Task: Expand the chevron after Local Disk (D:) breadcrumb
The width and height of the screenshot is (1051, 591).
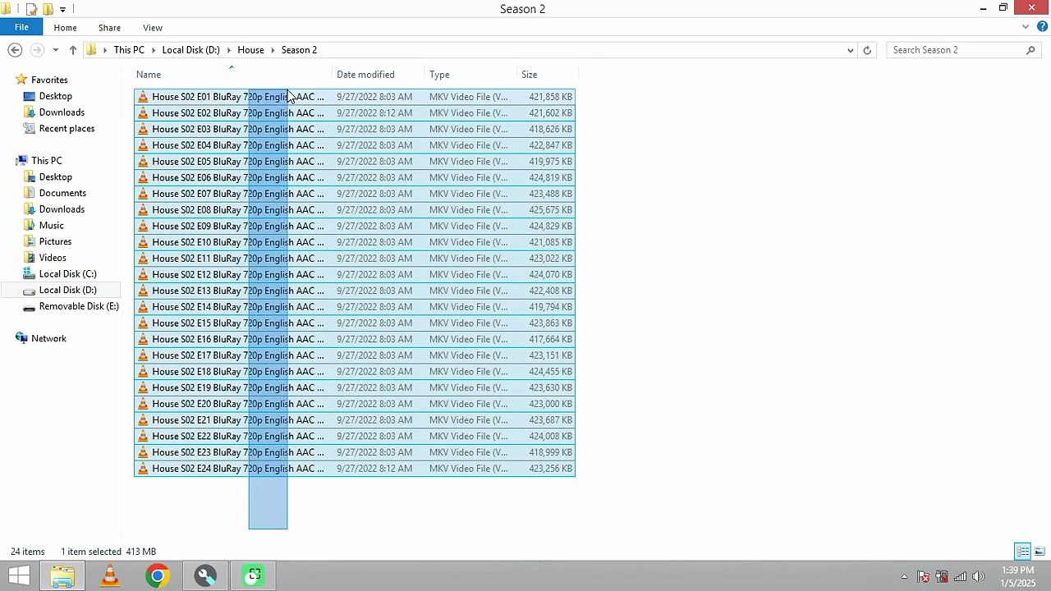Action: point(229,50)
